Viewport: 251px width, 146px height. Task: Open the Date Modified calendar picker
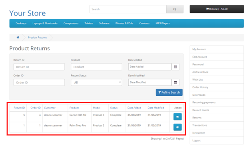tap(175, 83)
